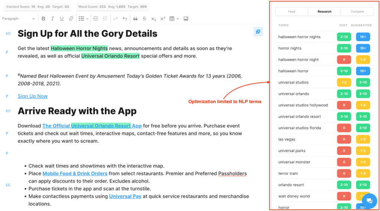Click the redo arrow icon
The image size is (380, 211).
[x=116, y=19]
